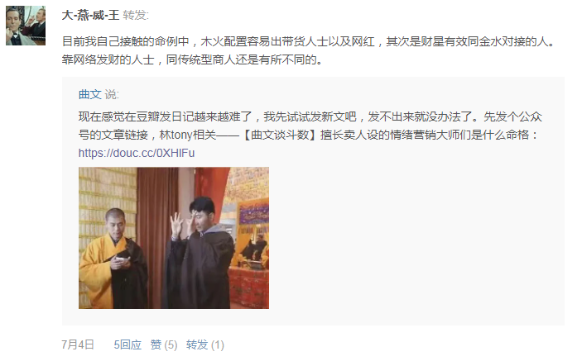The width and height of the screenshot is (582, 361).
Task: Like the post with 赞
Action: tap(156, 344)
